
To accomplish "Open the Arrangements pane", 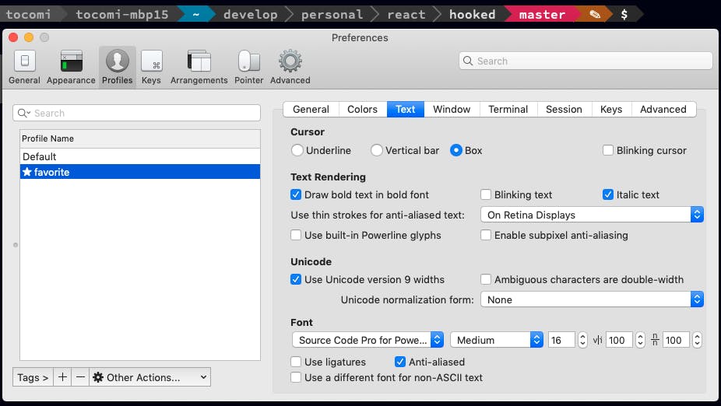I will (199, 67).
